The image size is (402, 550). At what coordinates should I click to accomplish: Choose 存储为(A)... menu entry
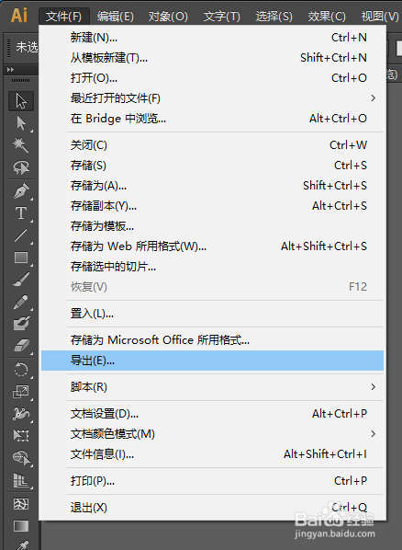[213, 186]
